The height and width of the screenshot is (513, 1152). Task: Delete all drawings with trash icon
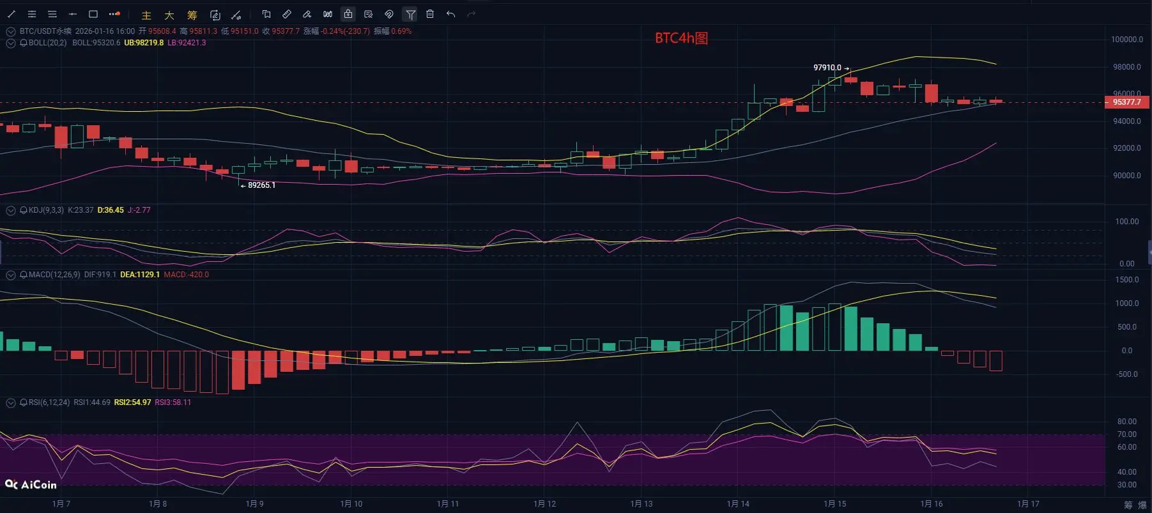430,14
